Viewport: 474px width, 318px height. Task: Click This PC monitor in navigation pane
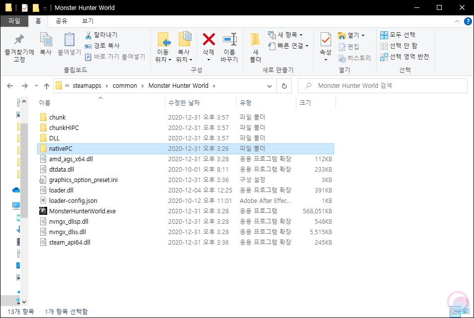click(16, 206)
